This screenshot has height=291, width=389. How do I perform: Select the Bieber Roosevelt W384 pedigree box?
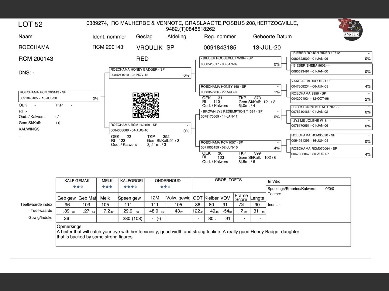[240, 62]
